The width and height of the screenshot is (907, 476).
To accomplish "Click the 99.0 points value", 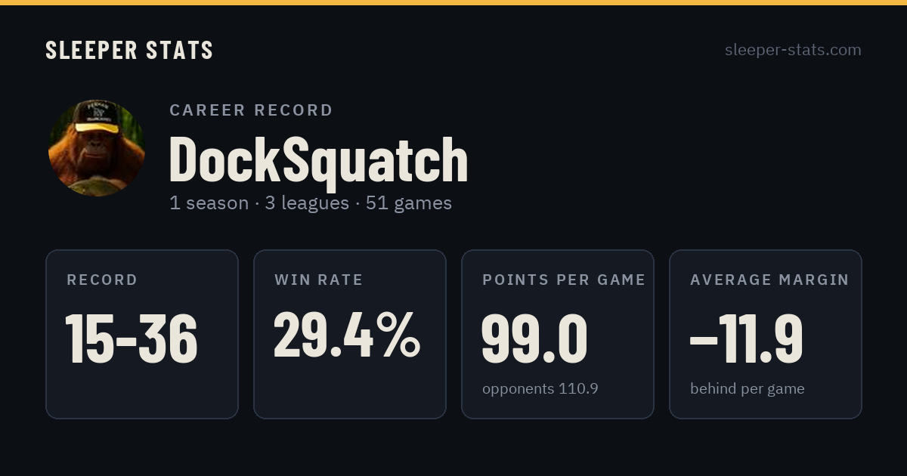I will click(x=534, y=338).
